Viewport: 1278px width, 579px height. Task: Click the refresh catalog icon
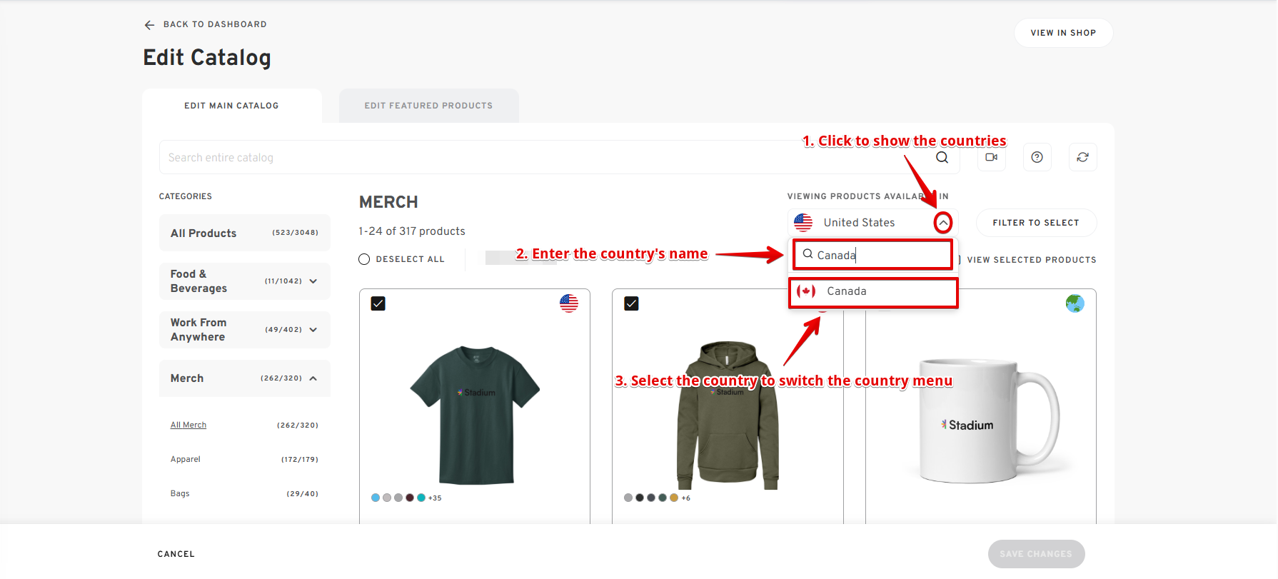tap(1082, 157)
